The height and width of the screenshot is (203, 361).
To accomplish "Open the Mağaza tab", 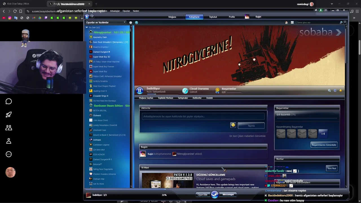I will [x=172, y=17].
